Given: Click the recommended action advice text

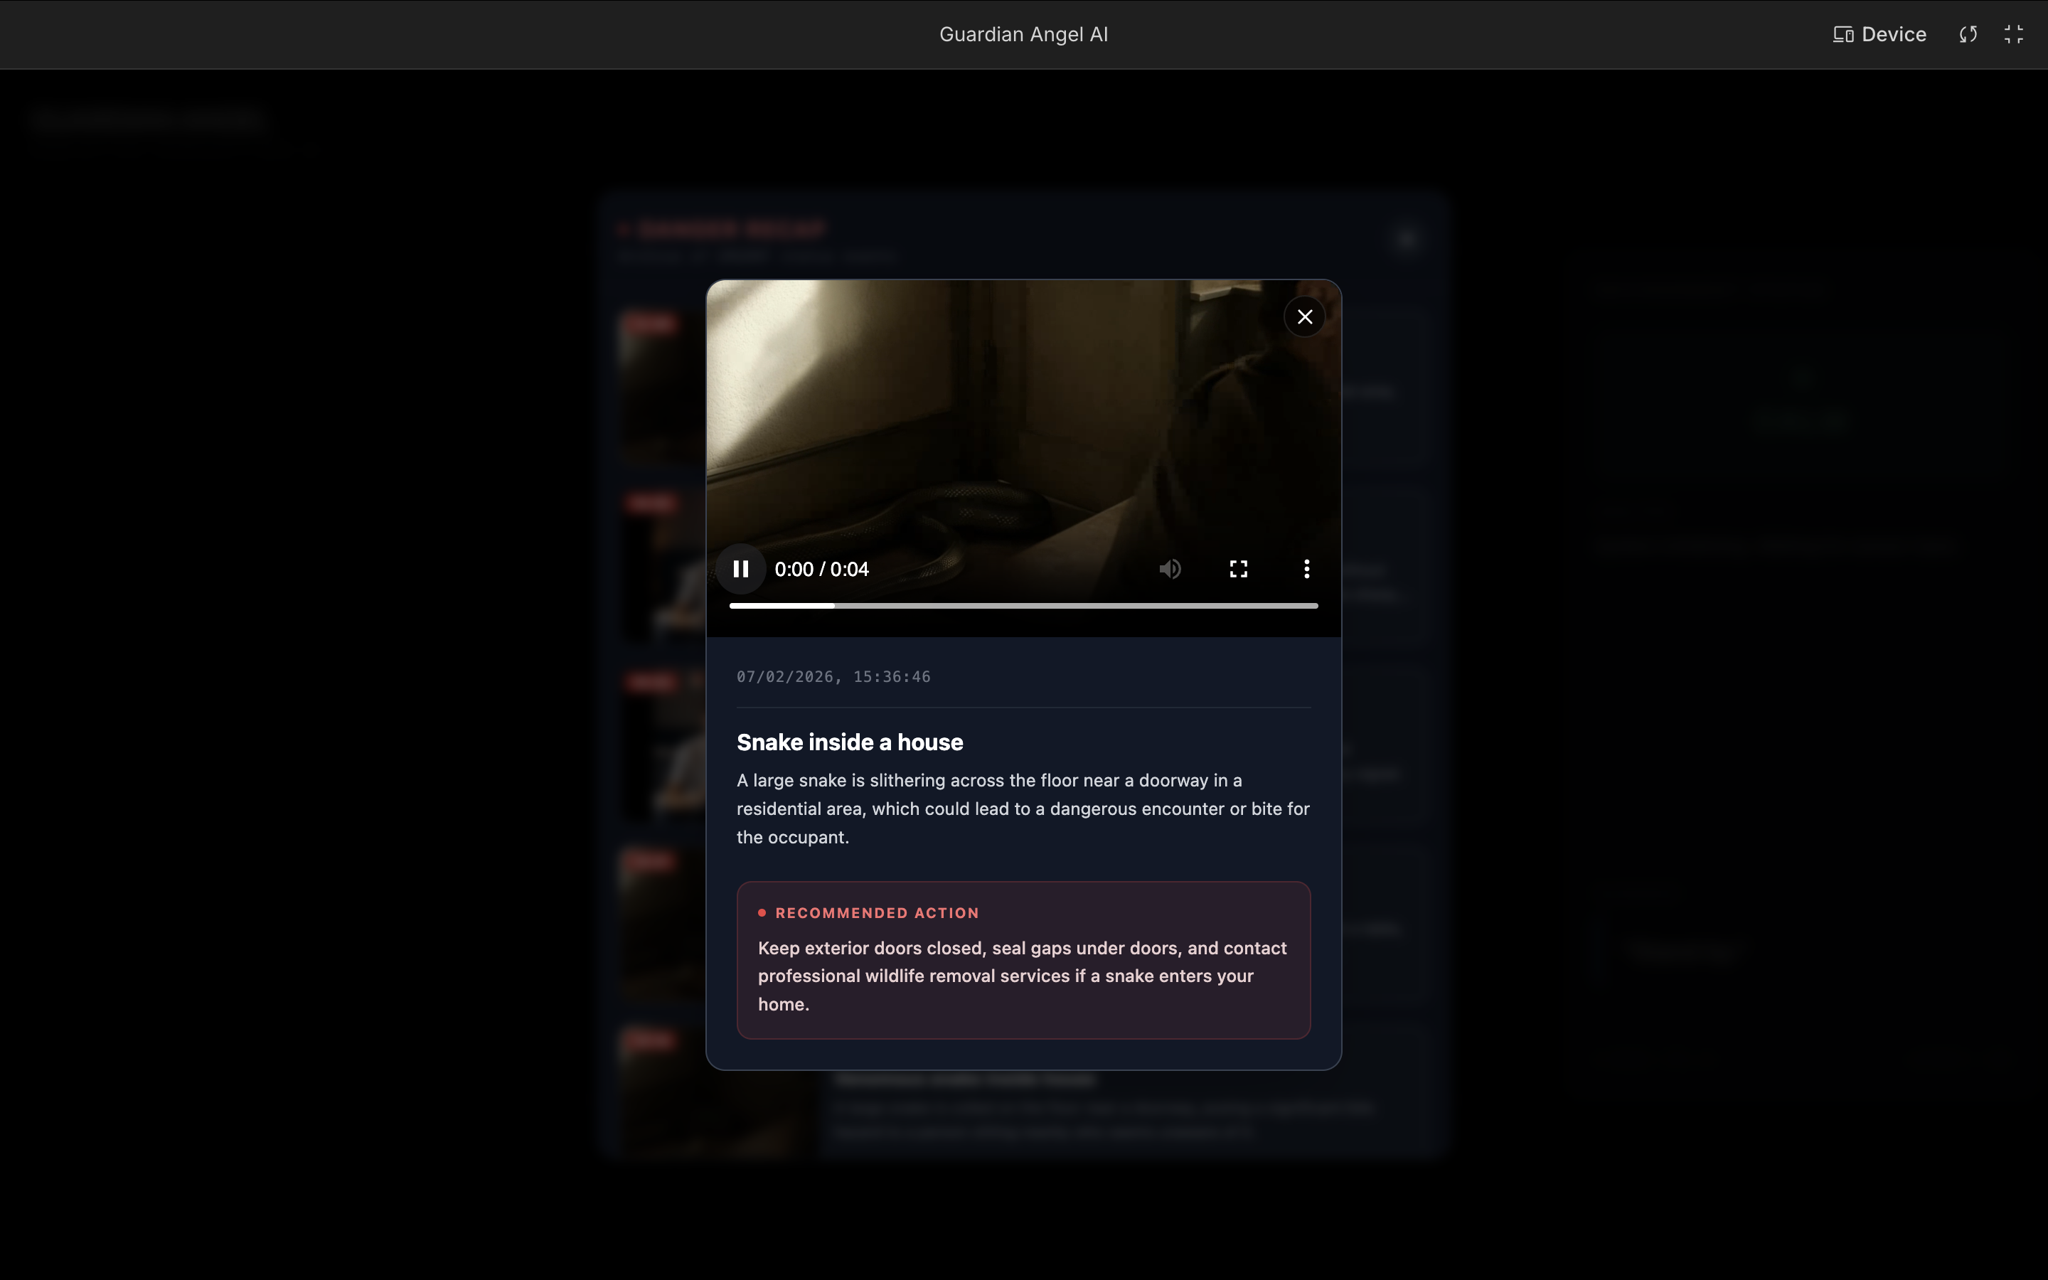Looking at the screenshot, I should click(1023, 975).
